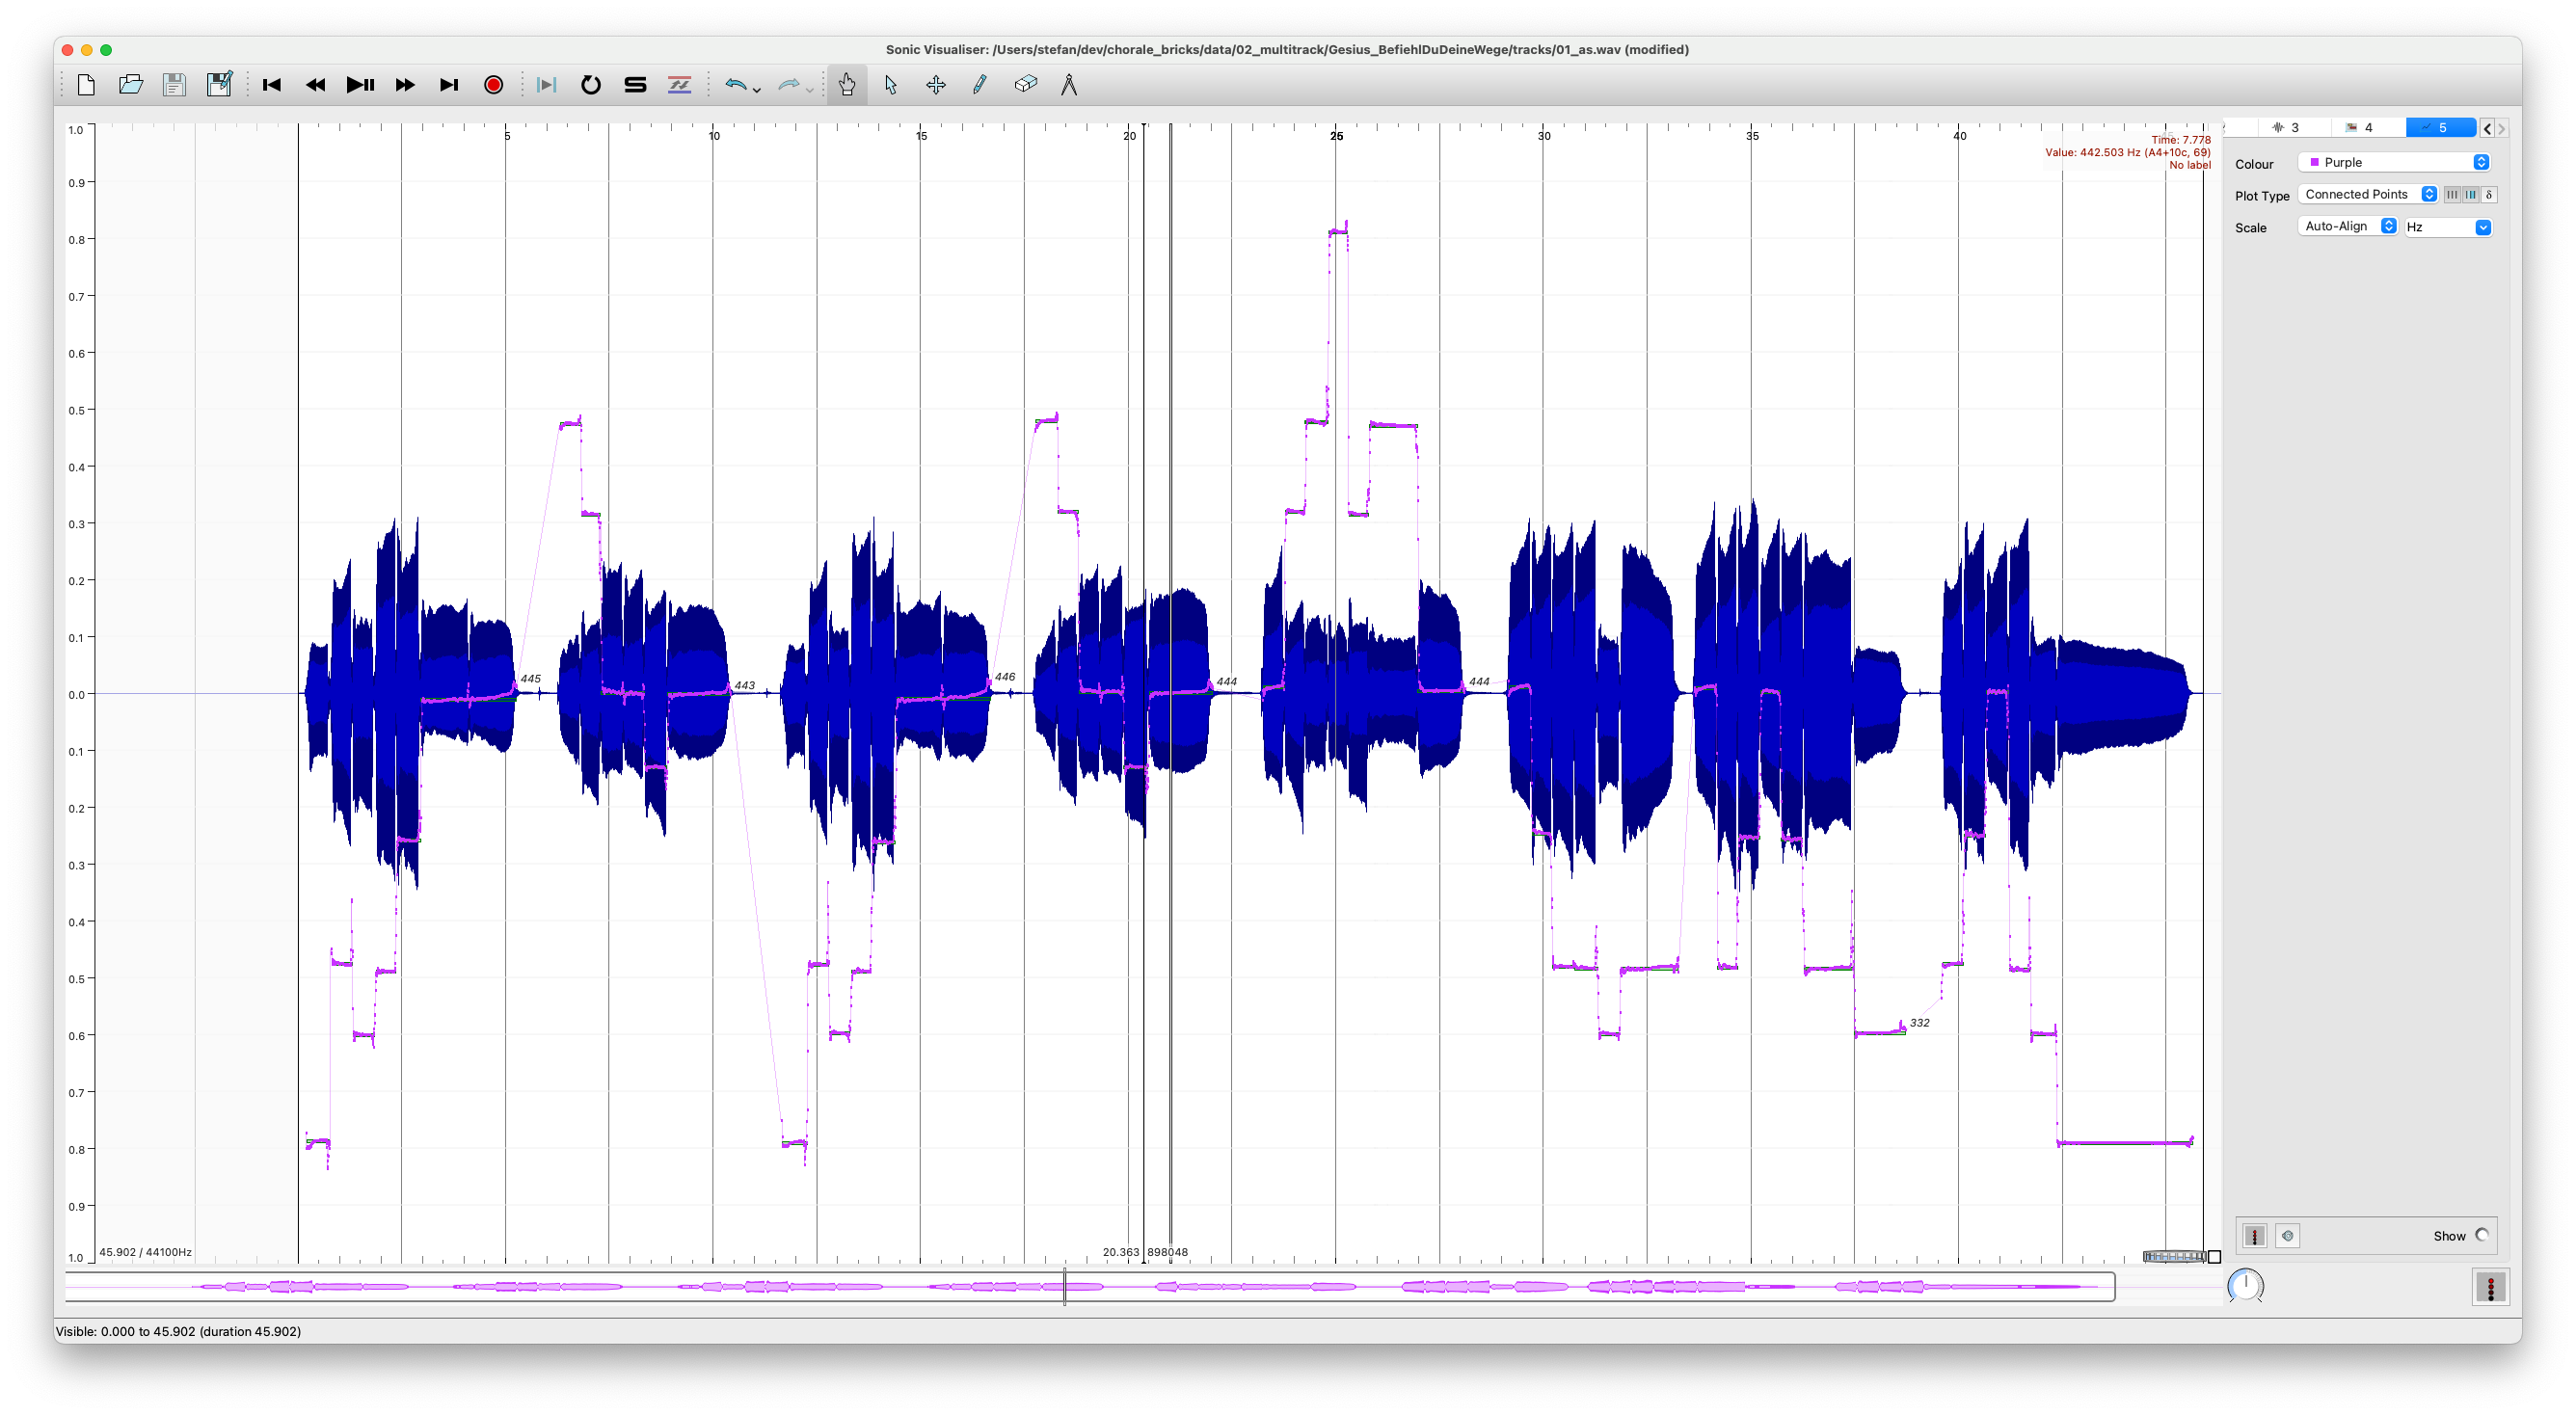
Task: Select the Draw pencil tool
Action: (979, 85)
